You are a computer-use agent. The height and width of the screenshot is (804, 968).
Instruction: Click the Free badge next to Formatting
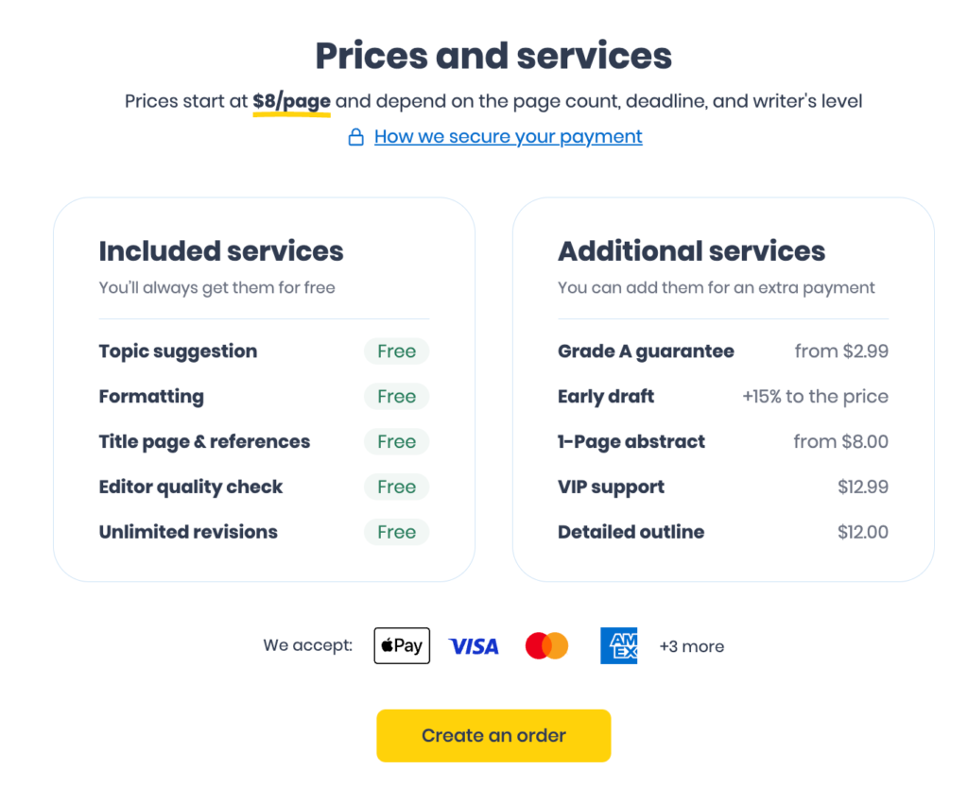click(x=396, y=397)
